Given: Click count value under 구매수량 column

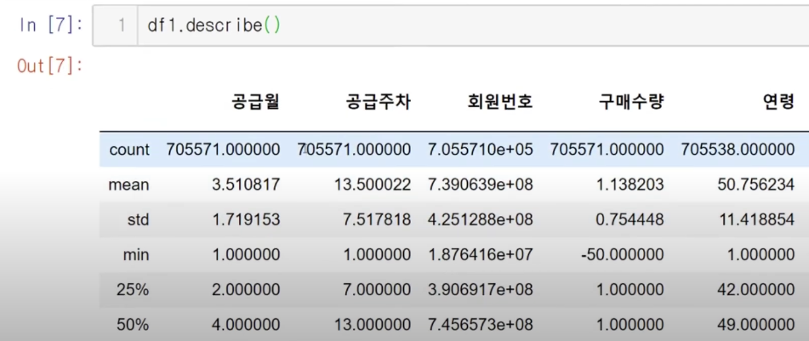Looking at the screenshot, I should tap(607, 151).
